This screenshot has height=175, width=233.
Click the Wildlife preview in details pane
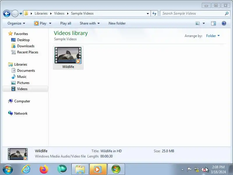click(x=18, y=154)
